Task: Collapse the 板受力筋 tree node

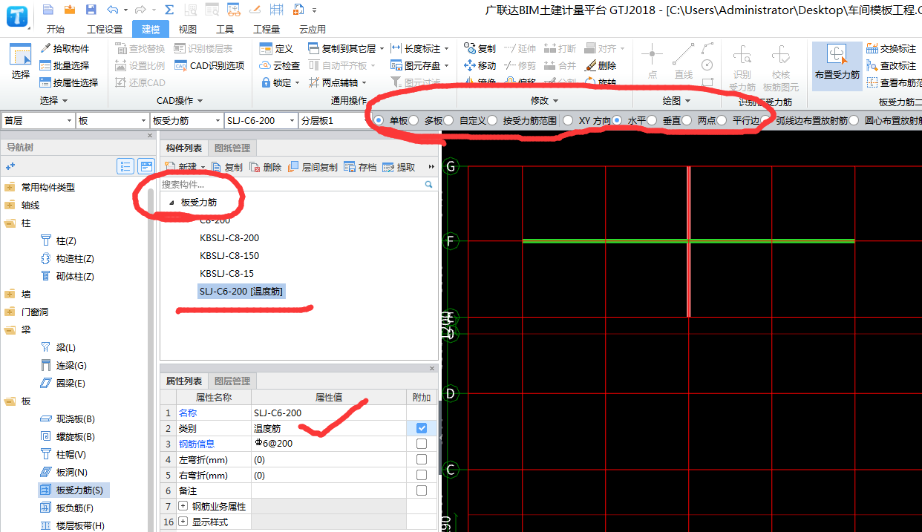Action: click(x=171, y=202)
